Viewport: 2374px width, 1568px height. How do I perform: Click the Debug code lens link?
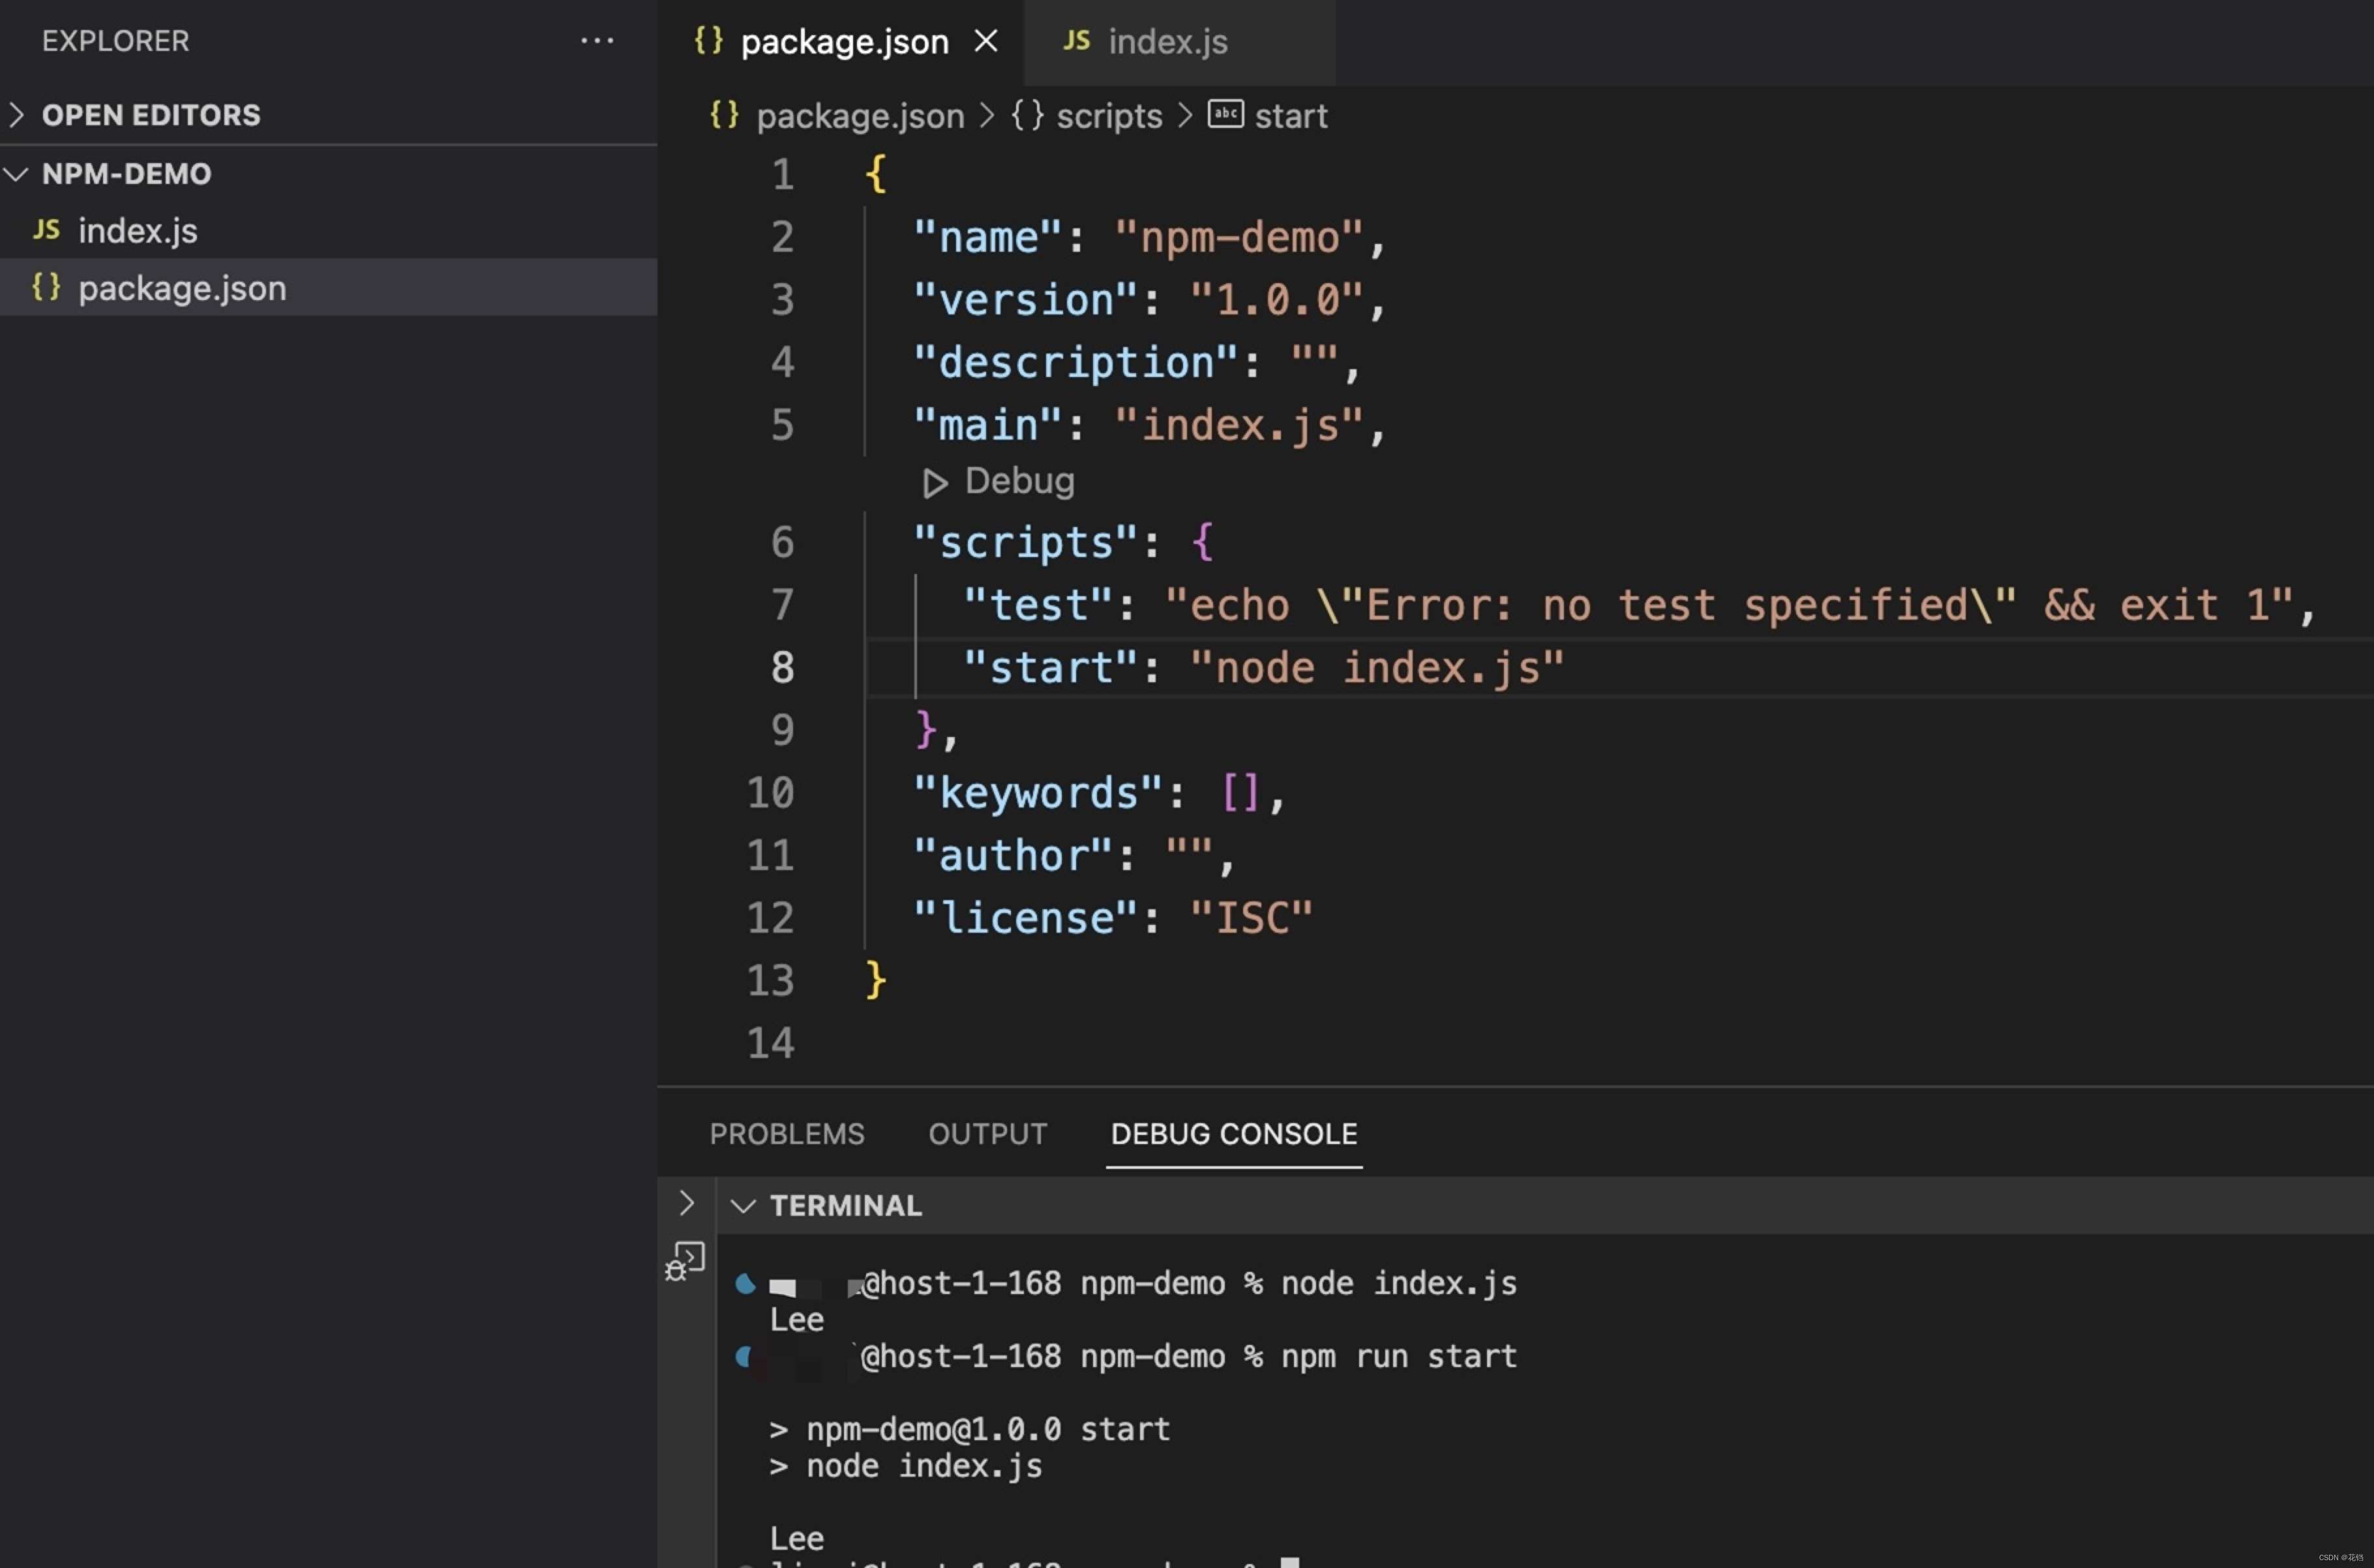coord(1019,481)
